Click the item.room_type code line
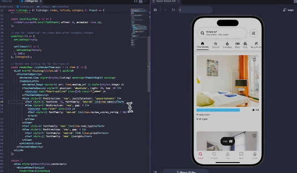 tap(63, 126)
